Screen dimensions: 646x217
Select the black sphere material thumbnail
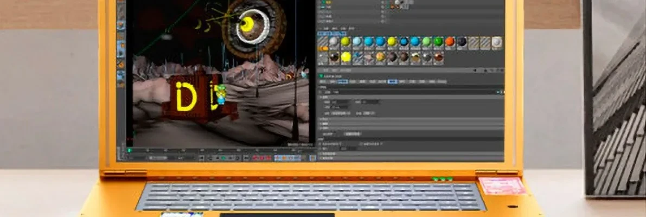pos(462,42)
